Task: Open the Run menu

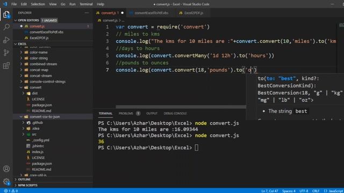Action: coord(73,4)
